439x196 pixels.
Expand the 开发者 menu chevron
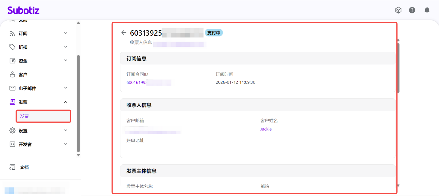coord(66,144)
